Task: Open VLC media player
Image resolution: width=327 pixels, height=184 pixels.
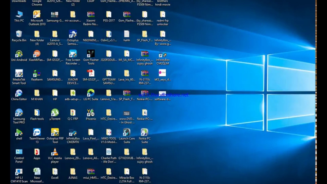Action: pyautogui.click(x=55, y=156)
